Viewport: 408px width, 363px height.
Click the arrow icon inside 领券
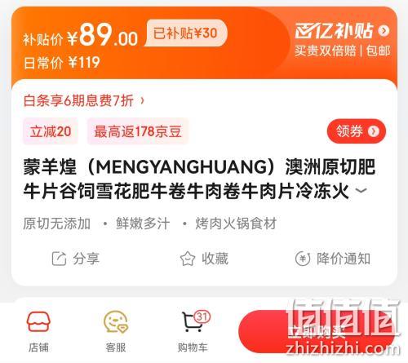point(374,131)
